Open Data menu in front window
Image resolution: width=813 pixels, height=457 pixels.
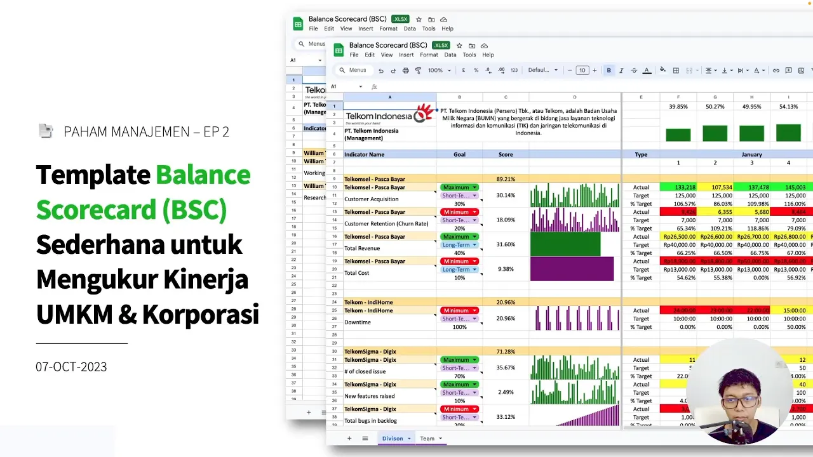[450, 55]
